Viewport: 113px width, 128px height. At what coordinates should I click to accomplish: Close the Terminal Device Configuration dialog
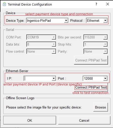(x=108, y=4)
